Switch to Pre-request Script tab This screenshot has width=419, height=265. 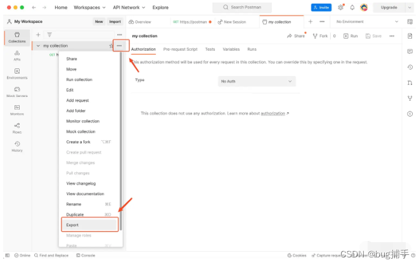(x=181, y=49)
